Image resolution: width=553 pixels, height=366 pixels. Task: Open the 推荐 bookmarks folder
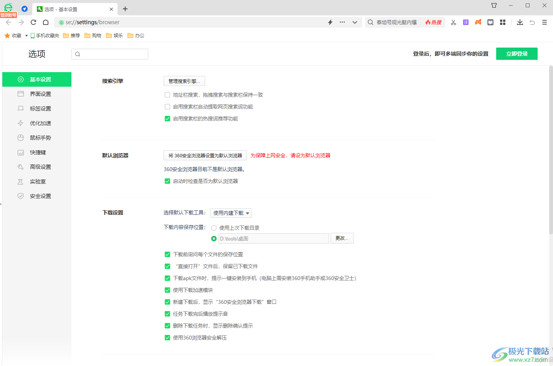pos(71,36)
